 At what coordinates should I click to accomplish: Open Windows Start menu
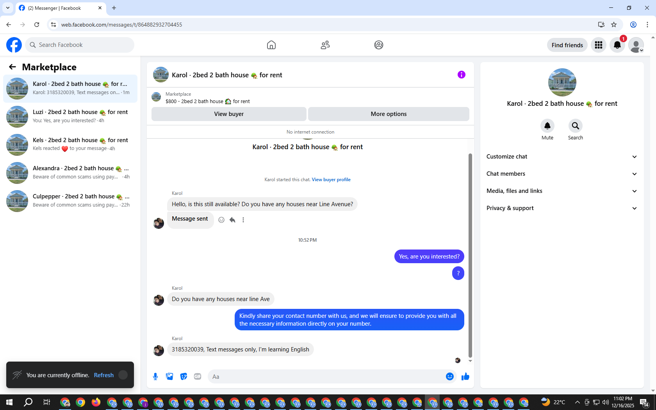click(x=9, y=402)
